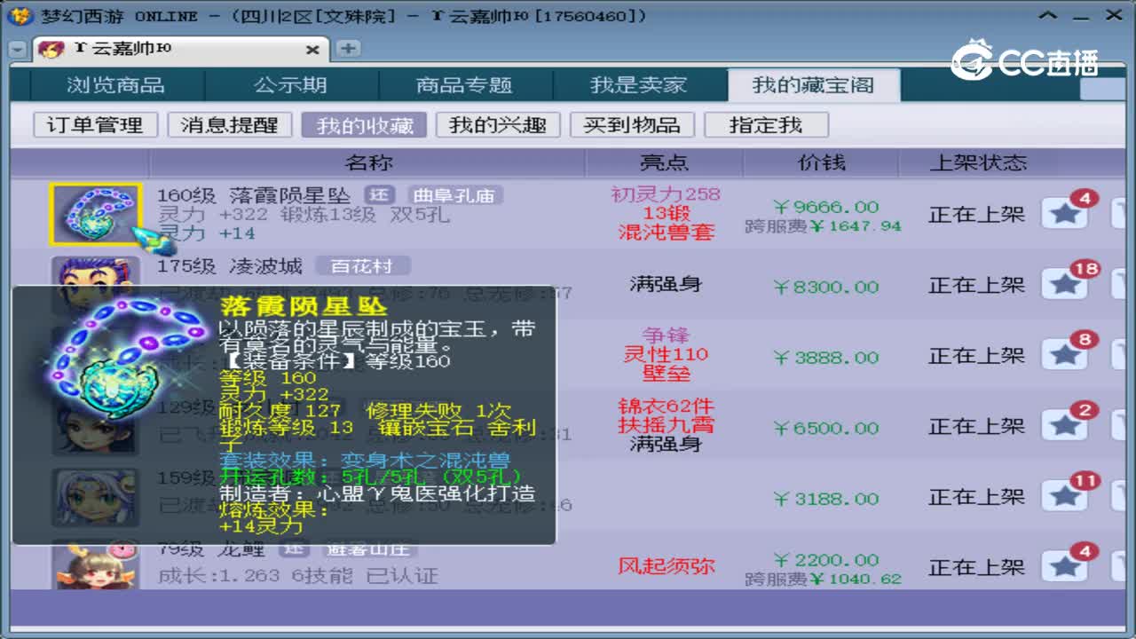Click 跨服费 ¥1647.94 text
The width and height of the screenshot is (1136, 639).
tap(823, 226)
